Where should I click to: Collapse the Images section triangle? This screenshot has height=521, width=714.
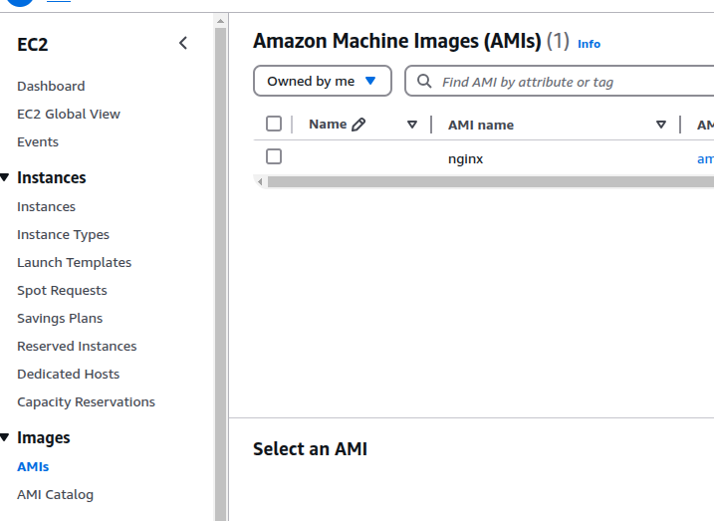[x=5, y=437]
